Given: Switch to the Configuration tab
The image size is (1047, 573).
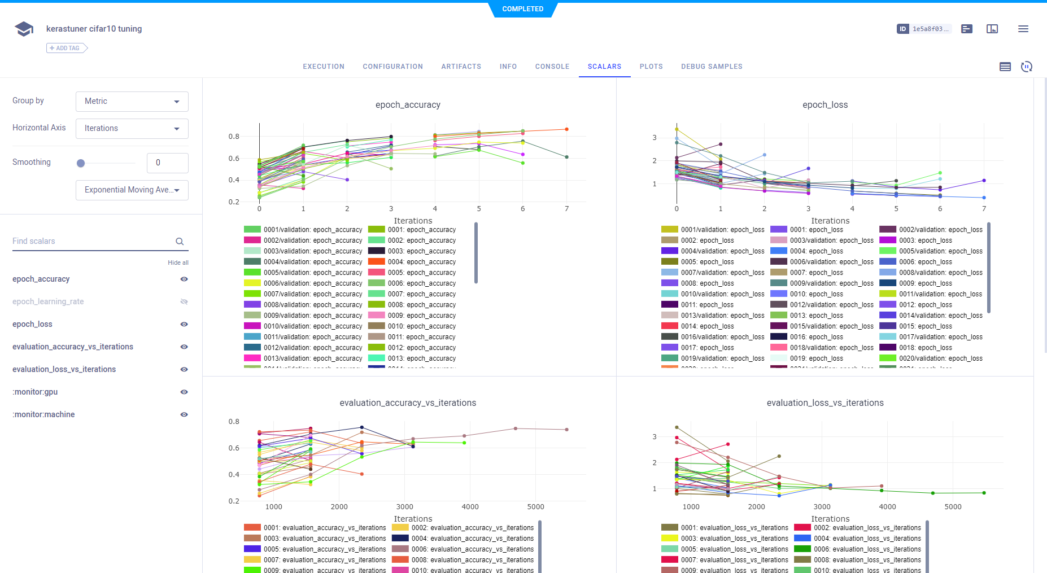Looking at the screenshot, I should [x=392, y=67].
